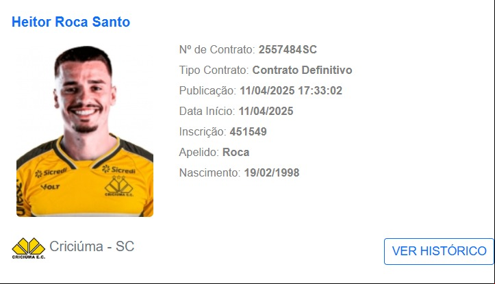Click the publication date 11/04/2025 17:33:02
The width and height of the screenshot is (495, 284).
pos(291,90)
